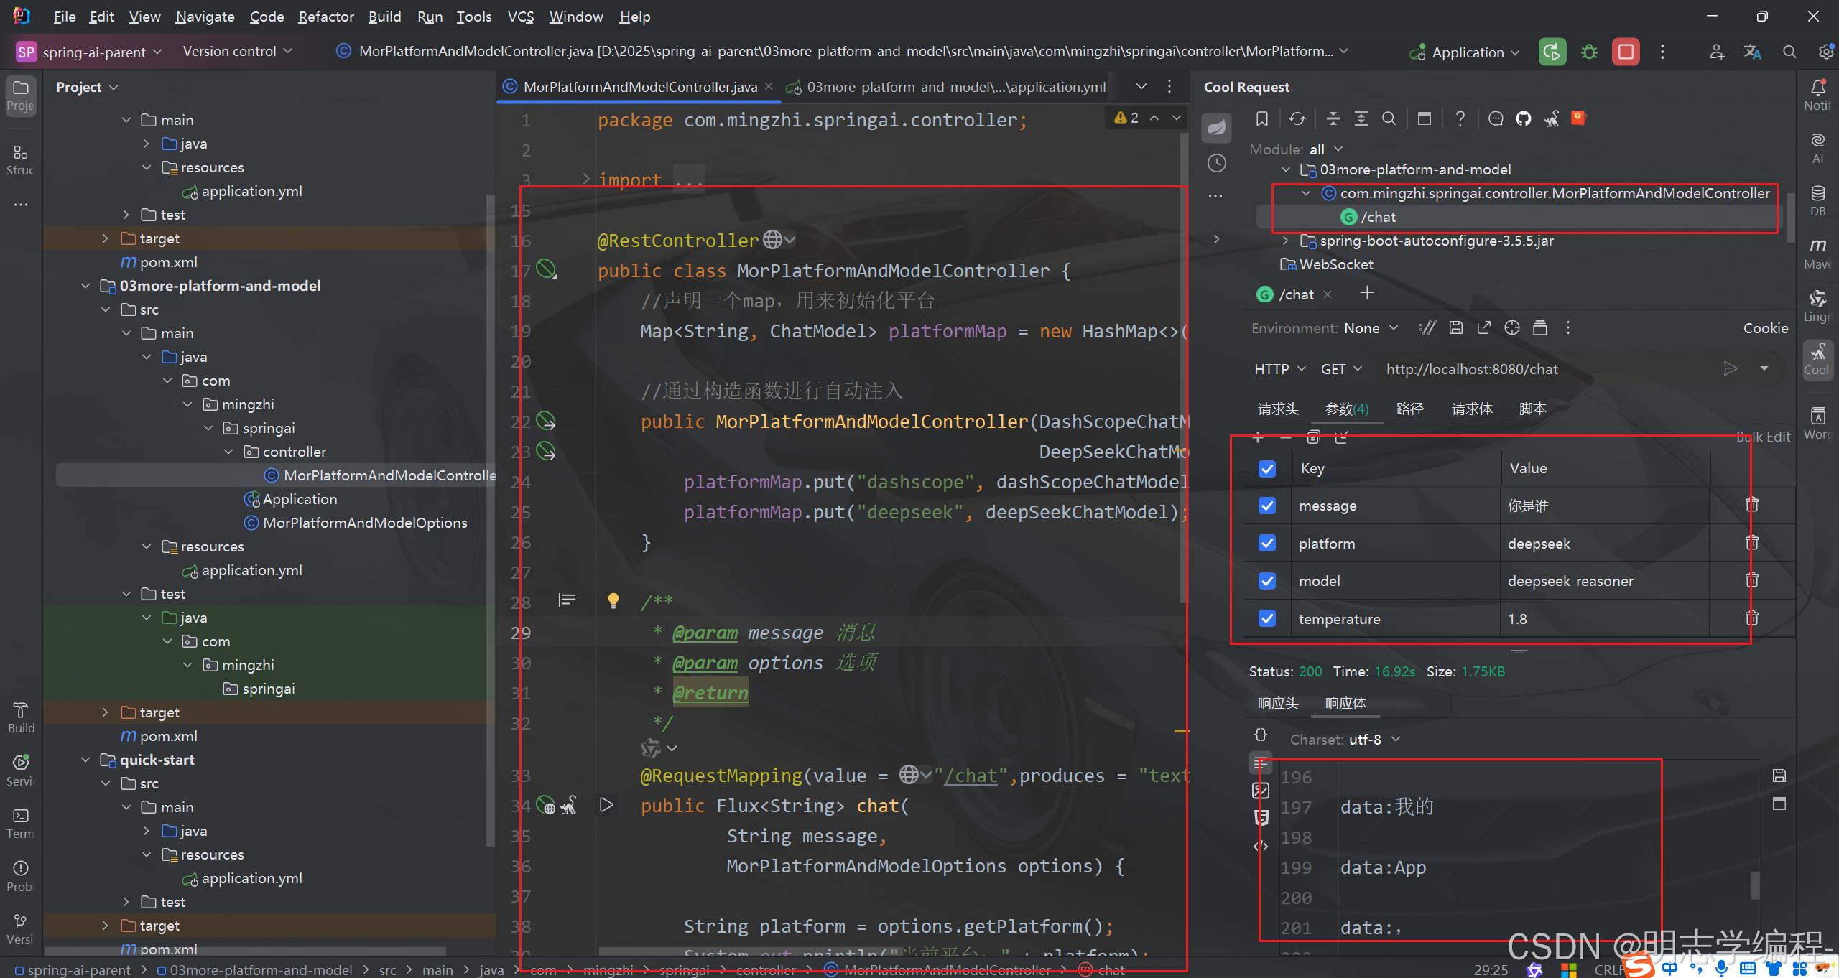This screenshot has width=1839, height=978.
Task: Open the GitHub icon in Cool Request
Action: pos(1523,118)
